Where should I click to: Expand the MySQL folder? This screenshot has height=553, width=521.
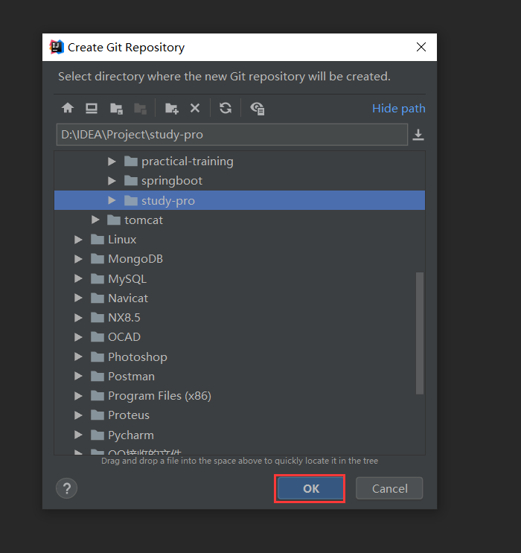(x=78, y=279)
